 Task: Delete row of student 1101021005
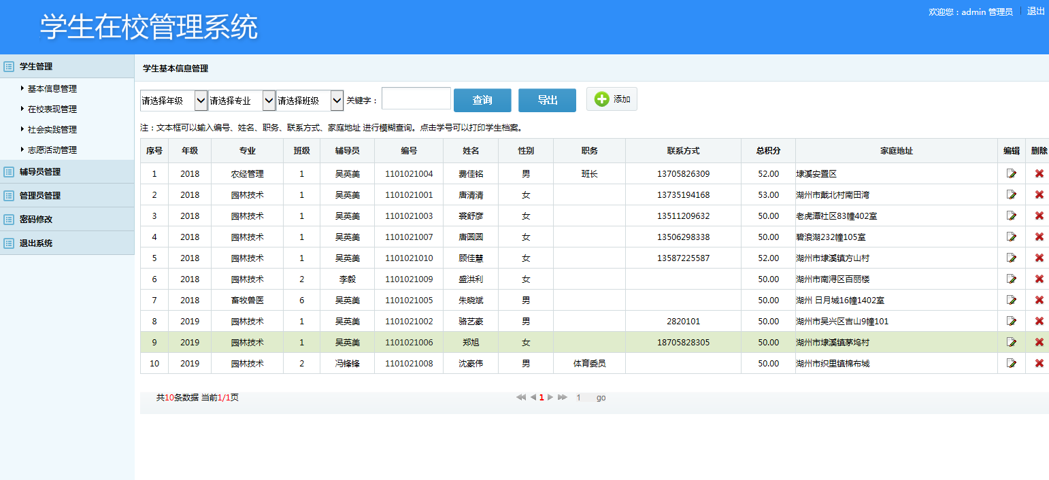coord(1039,301)
